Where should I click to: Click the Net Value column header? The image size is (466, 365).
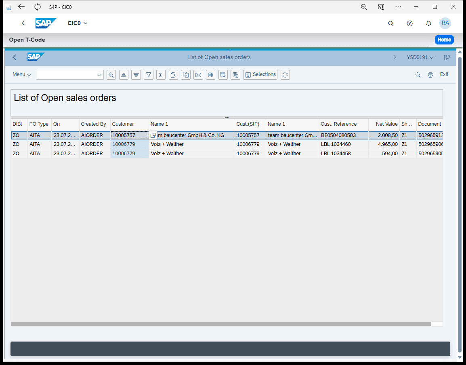tap(384, 124)
